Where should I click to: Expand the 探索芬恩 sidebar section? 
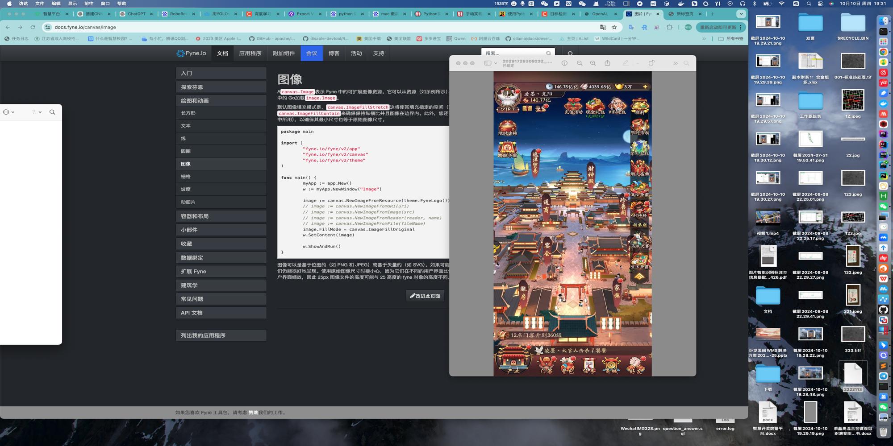(x=221, y=87)
